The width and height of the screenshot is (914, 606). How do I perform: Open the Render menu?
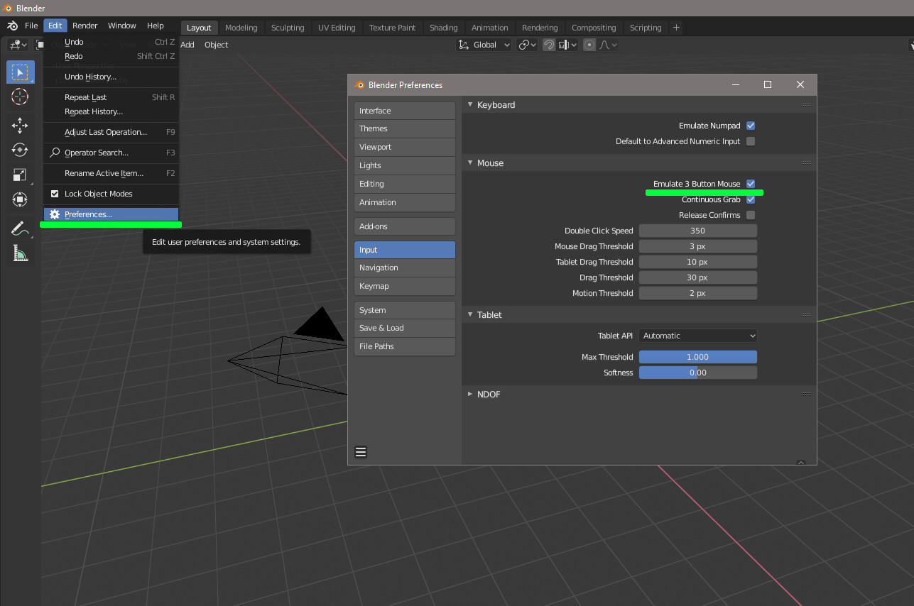(x=85, y=26)
